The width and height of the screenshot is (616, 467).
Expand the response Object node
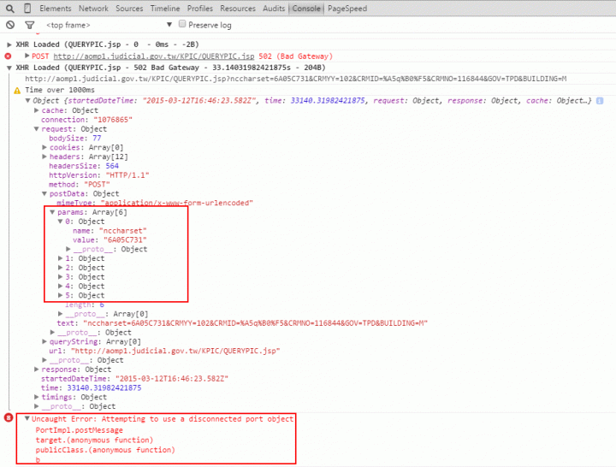click(37, 369)
